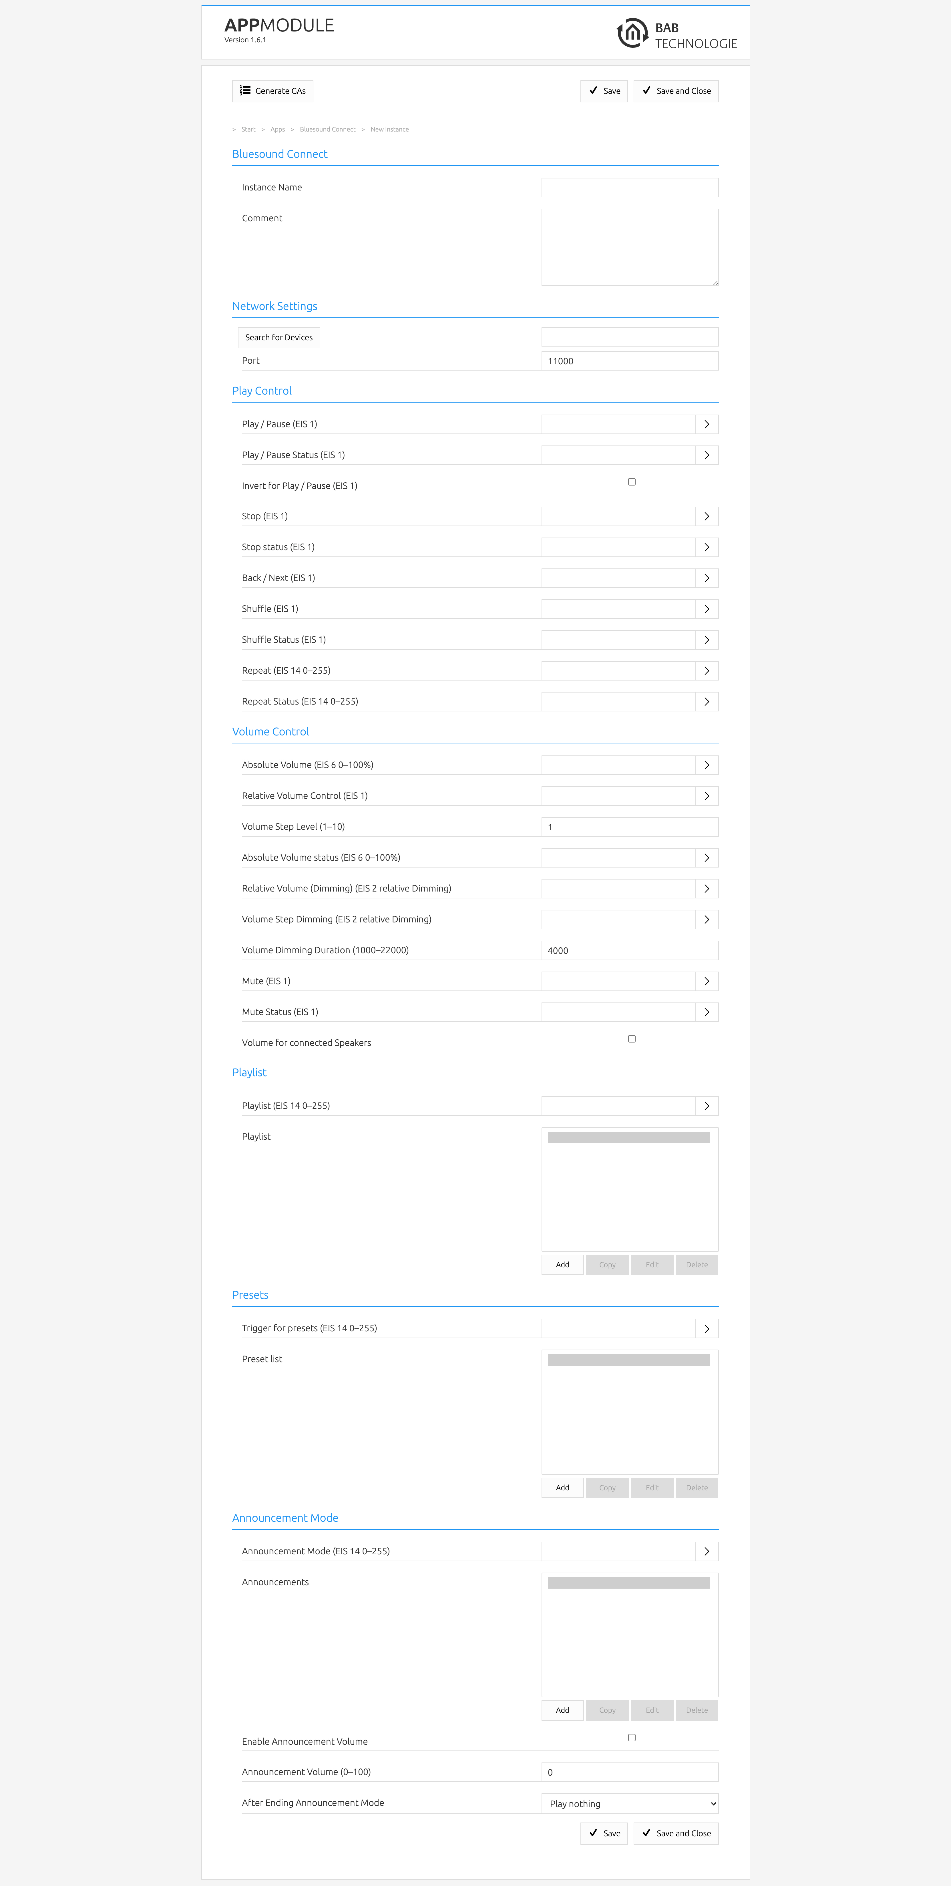Screen dimensions: 951x1886
Task: Click Add below the Preset list
Action: tap(562, 1488)
